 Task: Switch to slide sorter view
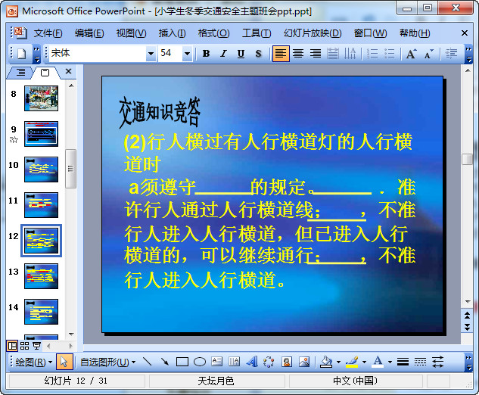(x=24, y=345)
